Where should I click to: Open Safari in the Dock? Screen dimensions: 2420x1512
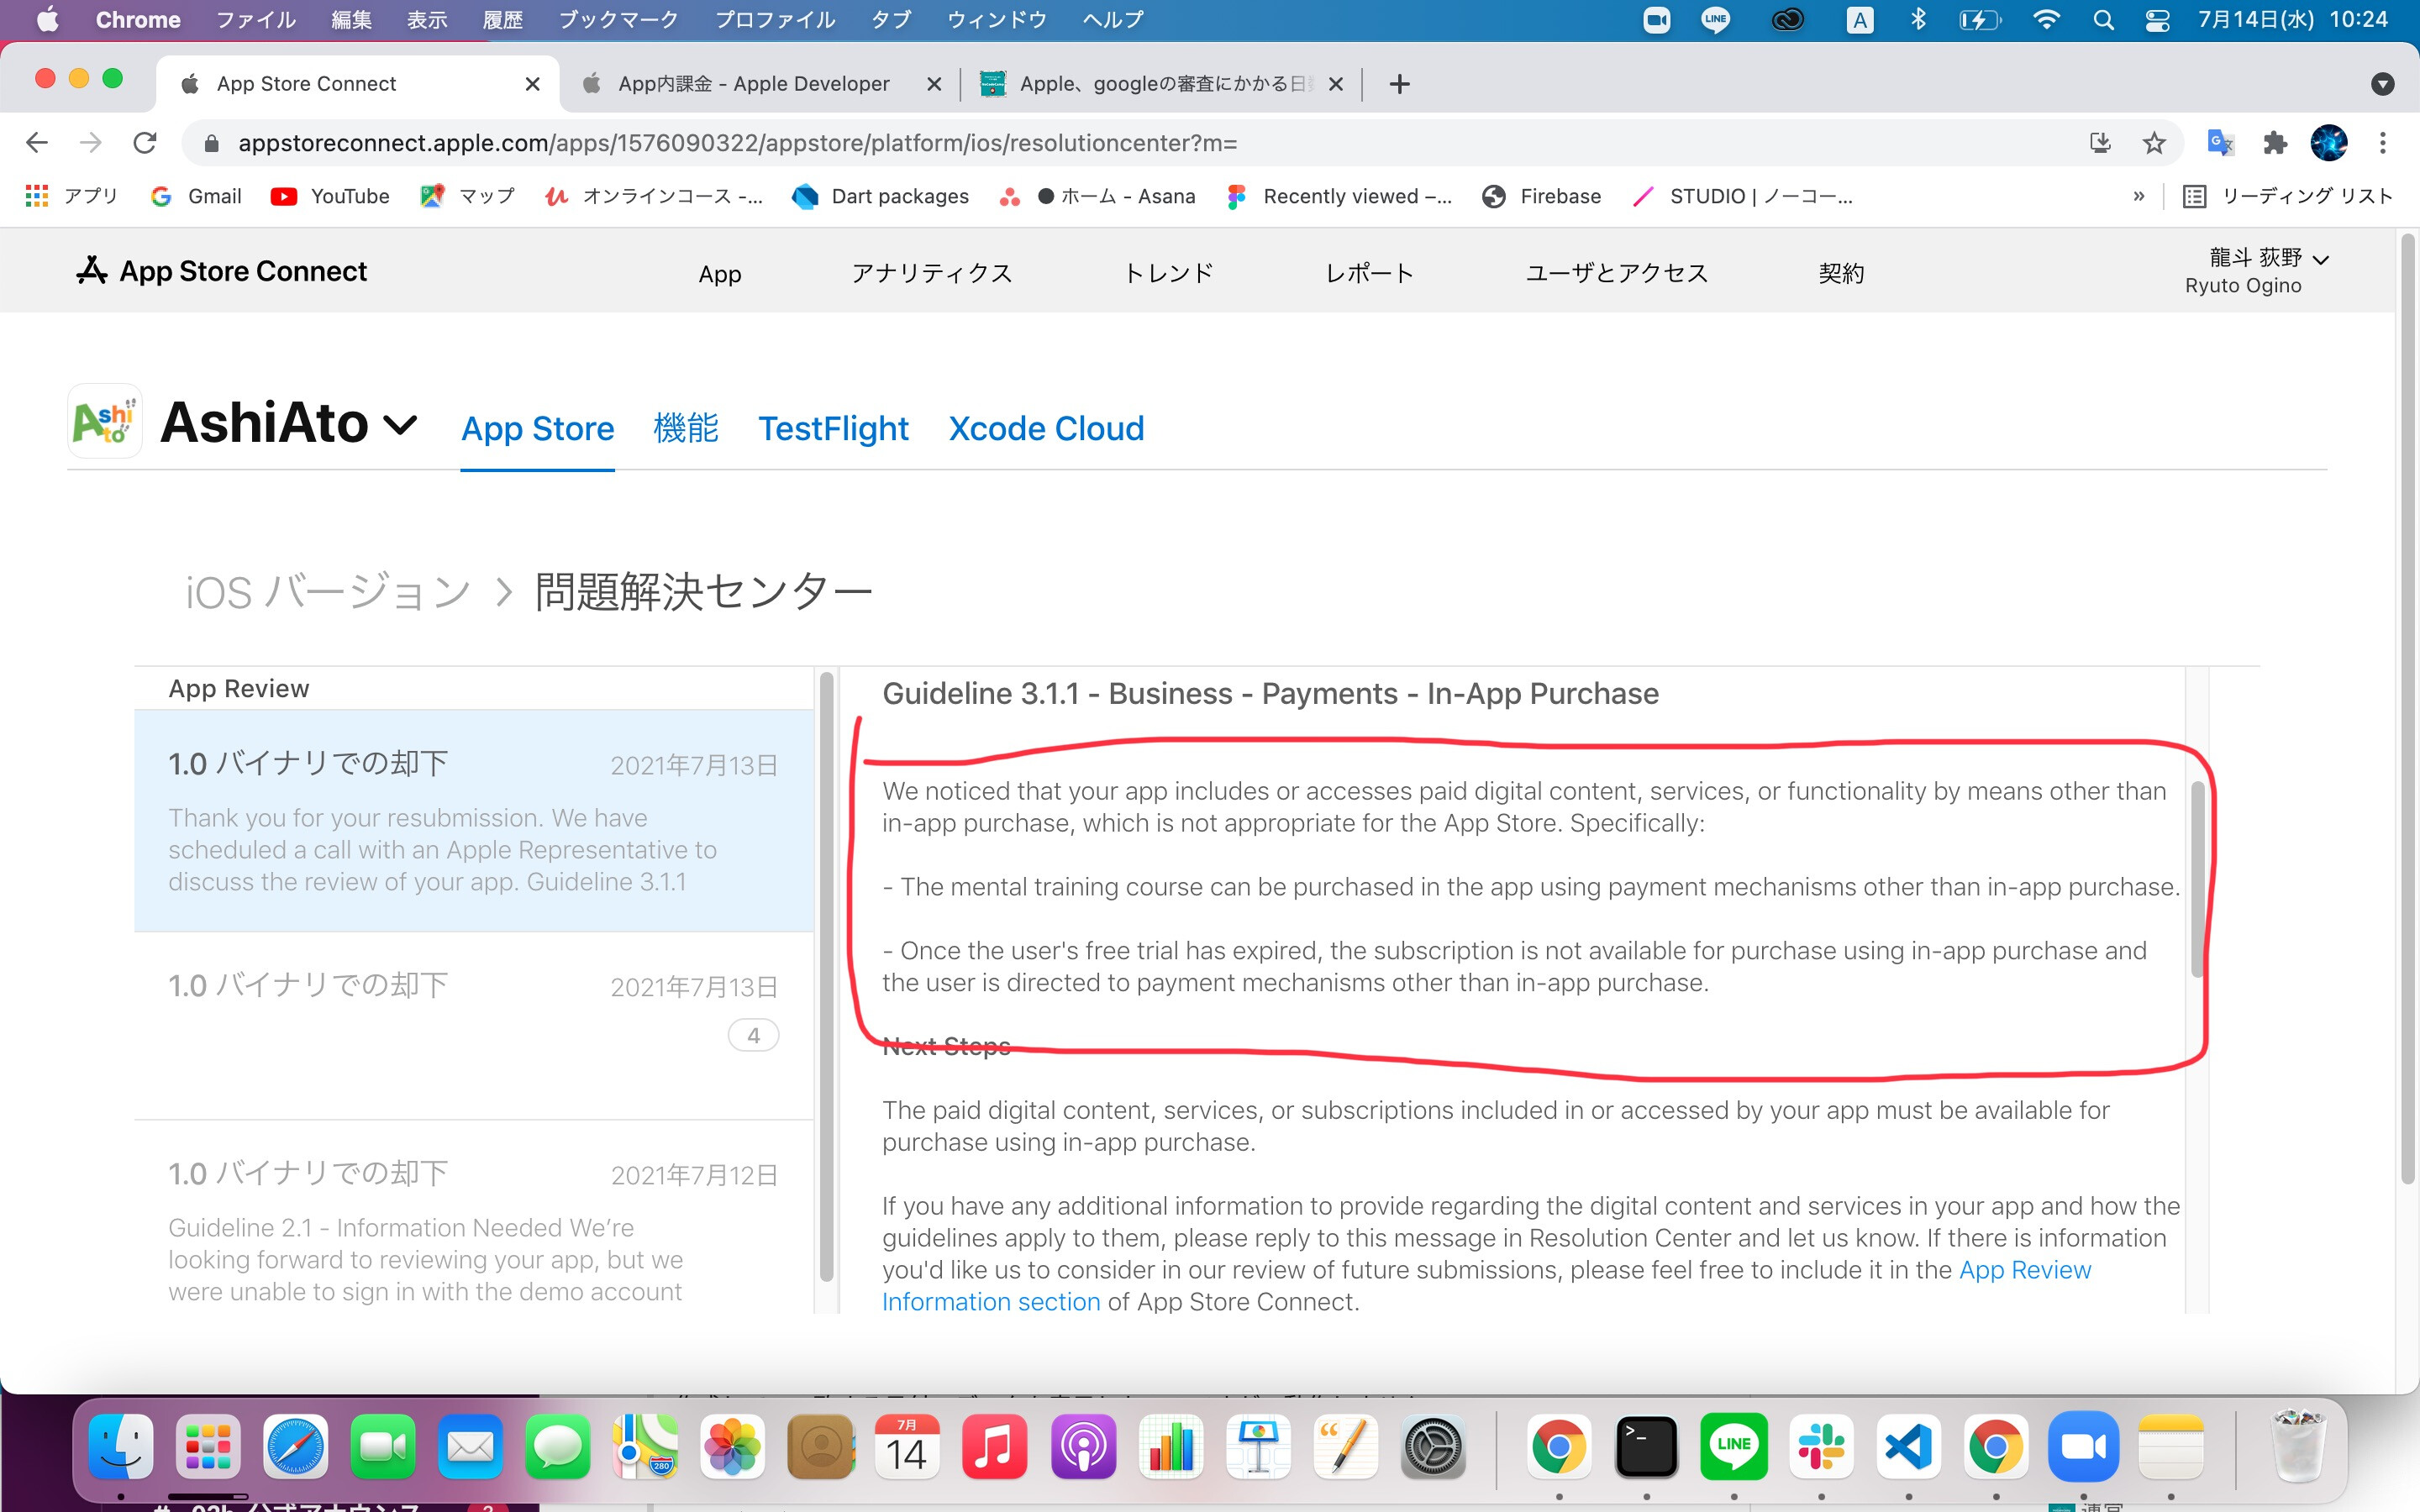(x=295, y=1446)
